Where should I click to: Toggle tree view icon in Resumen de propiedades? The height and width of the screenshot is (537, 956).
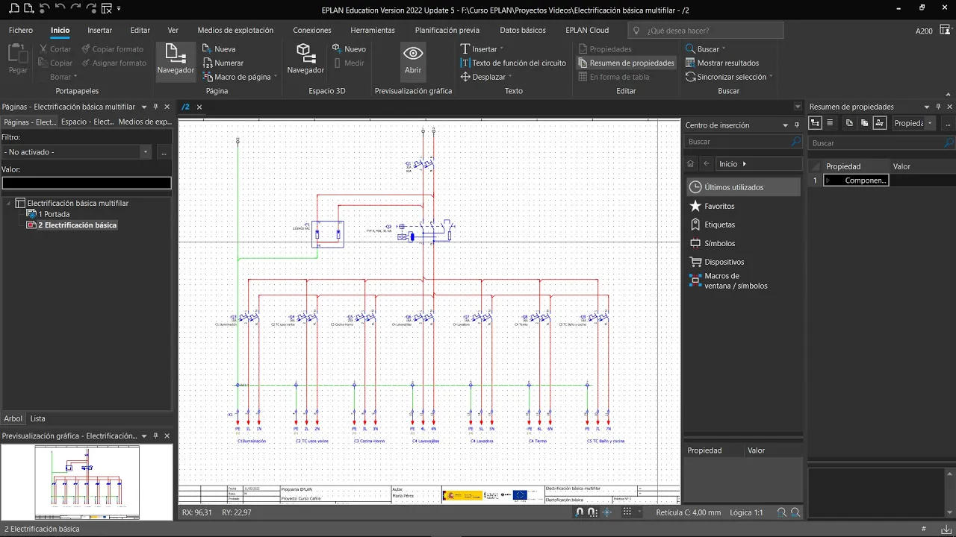click(815, 123)
